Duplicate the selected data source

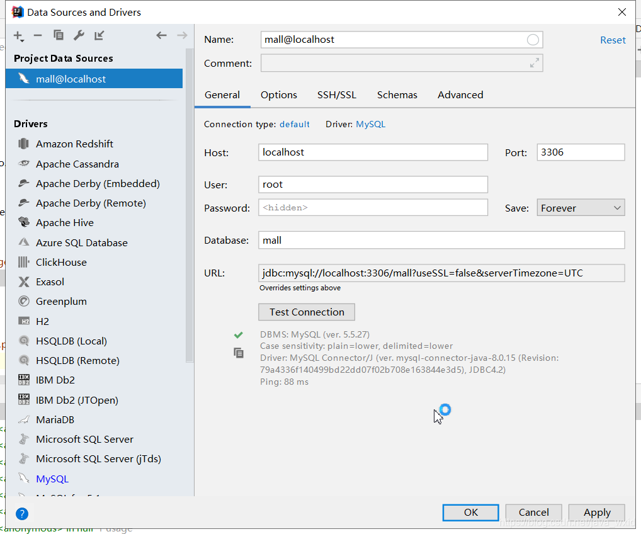coord(59,35)
